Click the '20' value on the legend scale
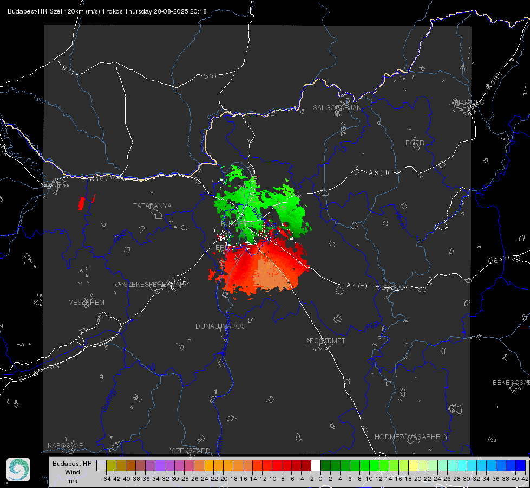The width and height of the screenshot is (530, 488). (x=418, y=479)
